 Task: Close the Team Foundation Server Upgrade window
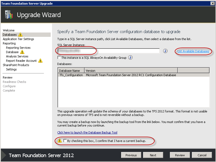[212, 4]
